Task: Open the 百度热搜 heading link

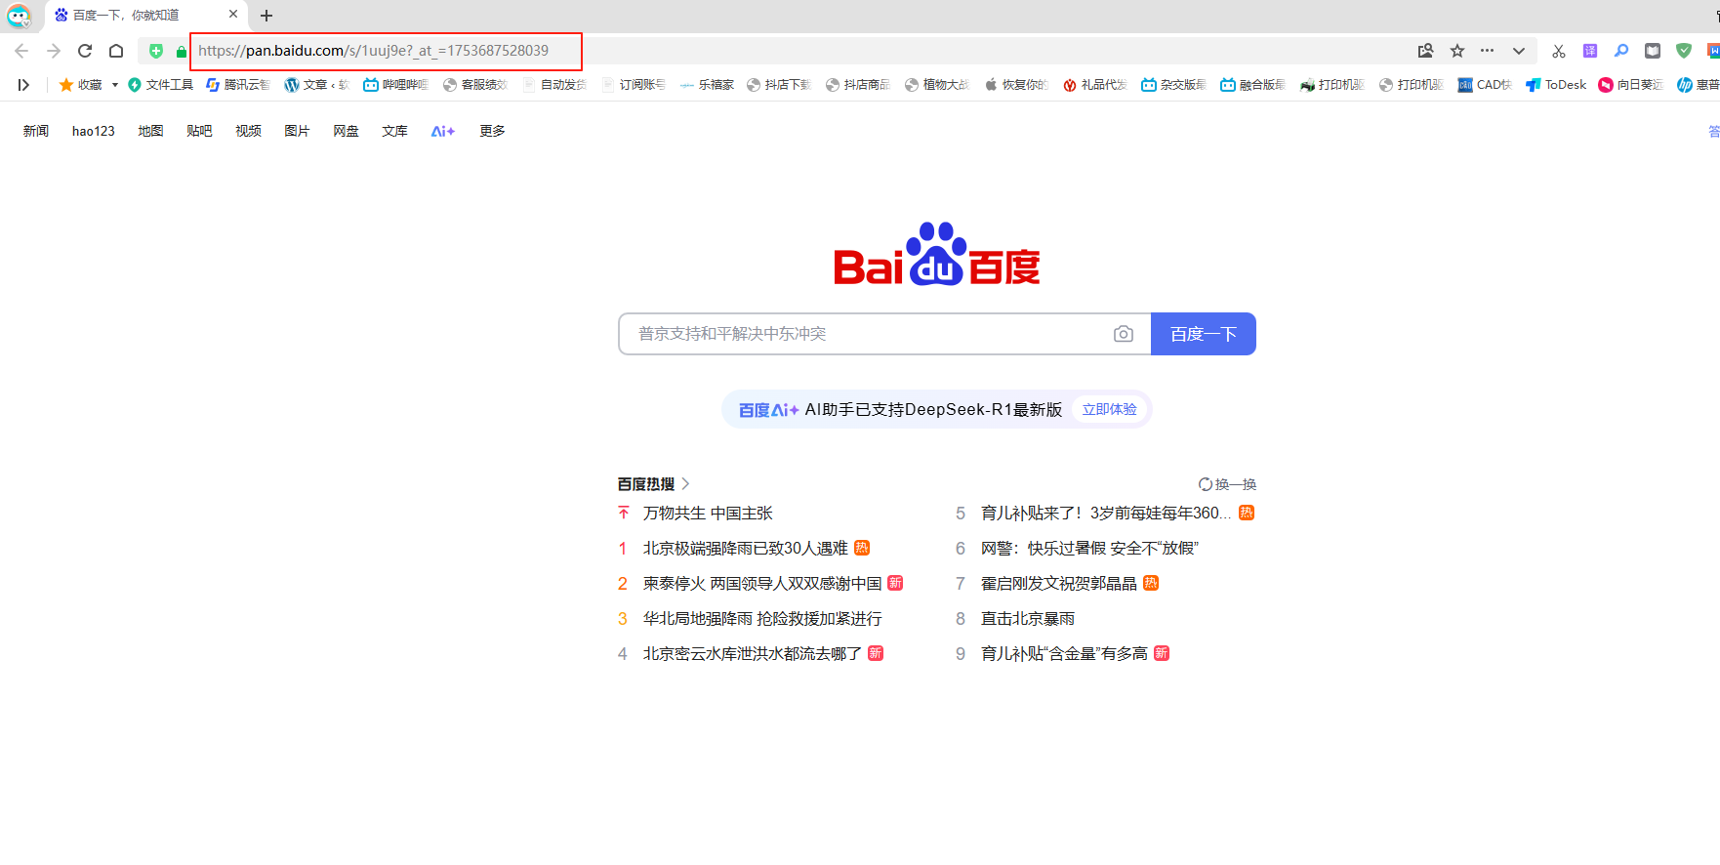Action: coord(653,484)
